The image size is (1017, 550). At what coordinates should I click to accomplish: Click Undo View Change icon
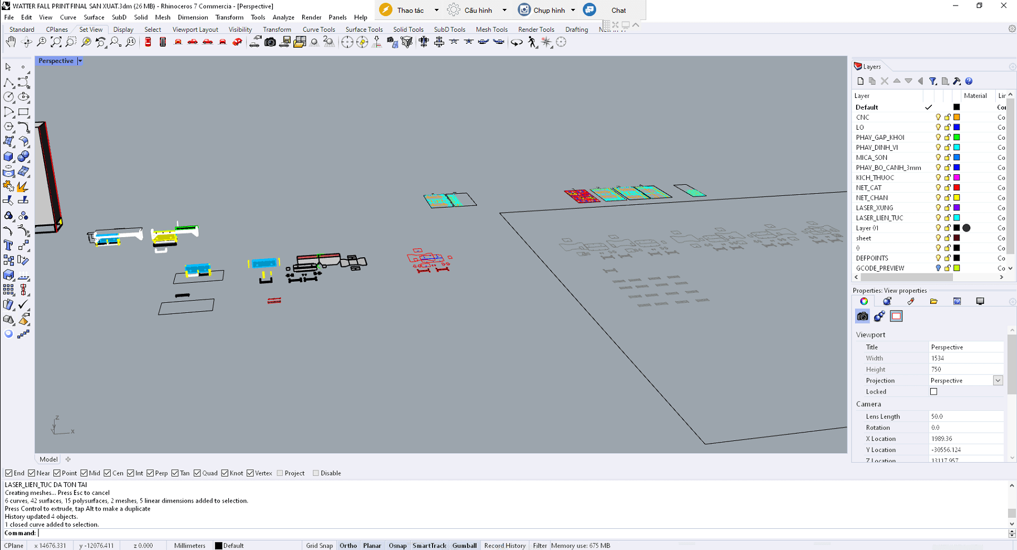[101, 42]
